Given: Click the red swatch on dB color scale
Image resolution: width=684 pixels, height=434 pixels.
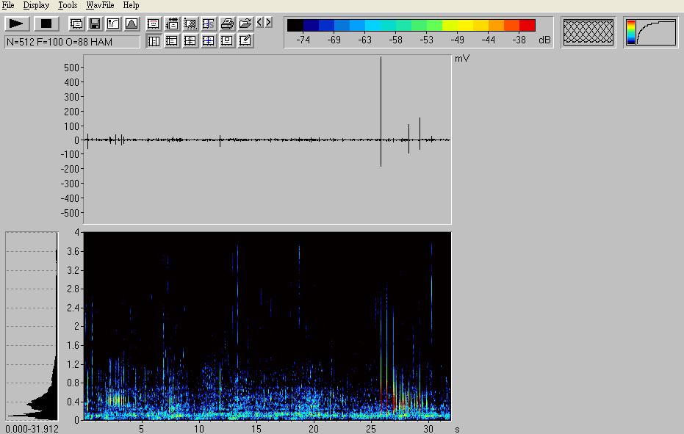Looking at the screenshot, I should (x=528, y=25).
